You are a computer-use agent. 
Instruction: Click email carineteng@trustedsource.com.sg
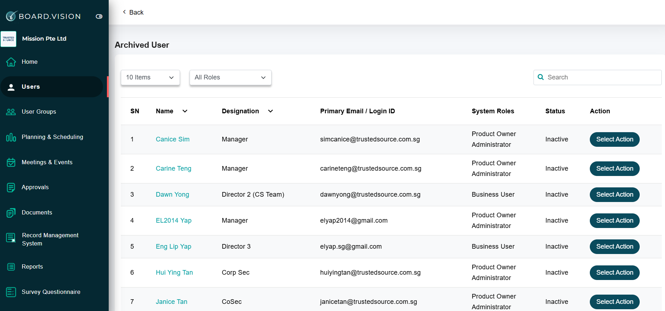pyautogui.click(x=371, y=169)
